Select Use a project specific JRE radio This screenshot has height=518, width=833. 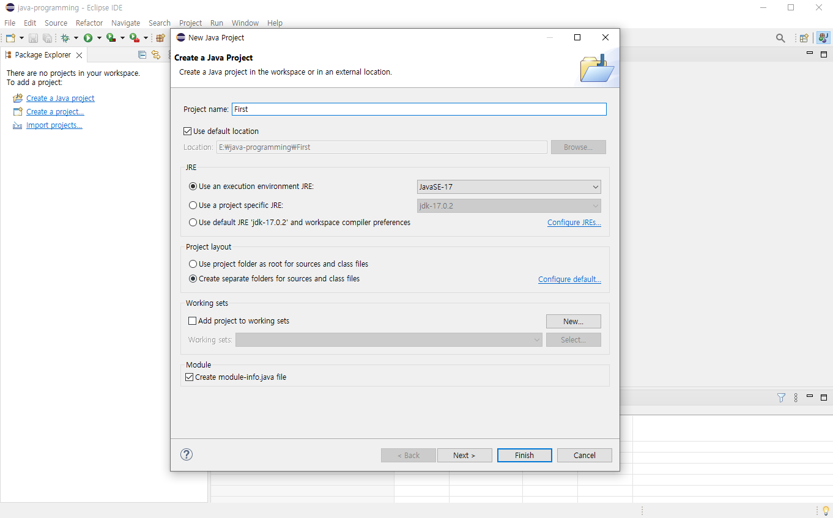193,205
